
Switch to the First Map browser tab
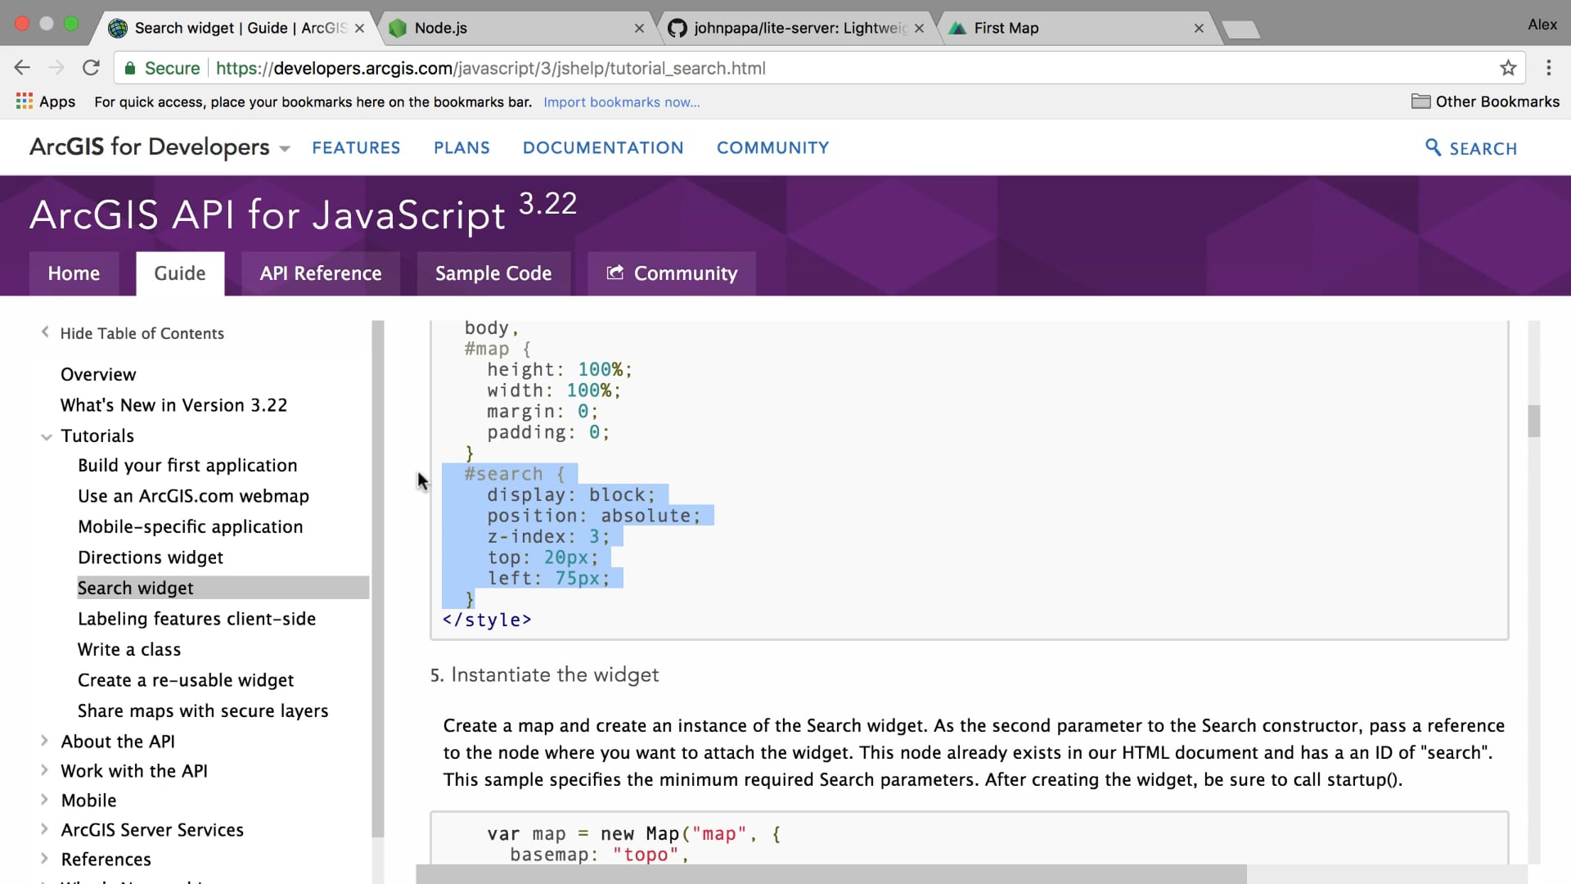[1064, 28]
